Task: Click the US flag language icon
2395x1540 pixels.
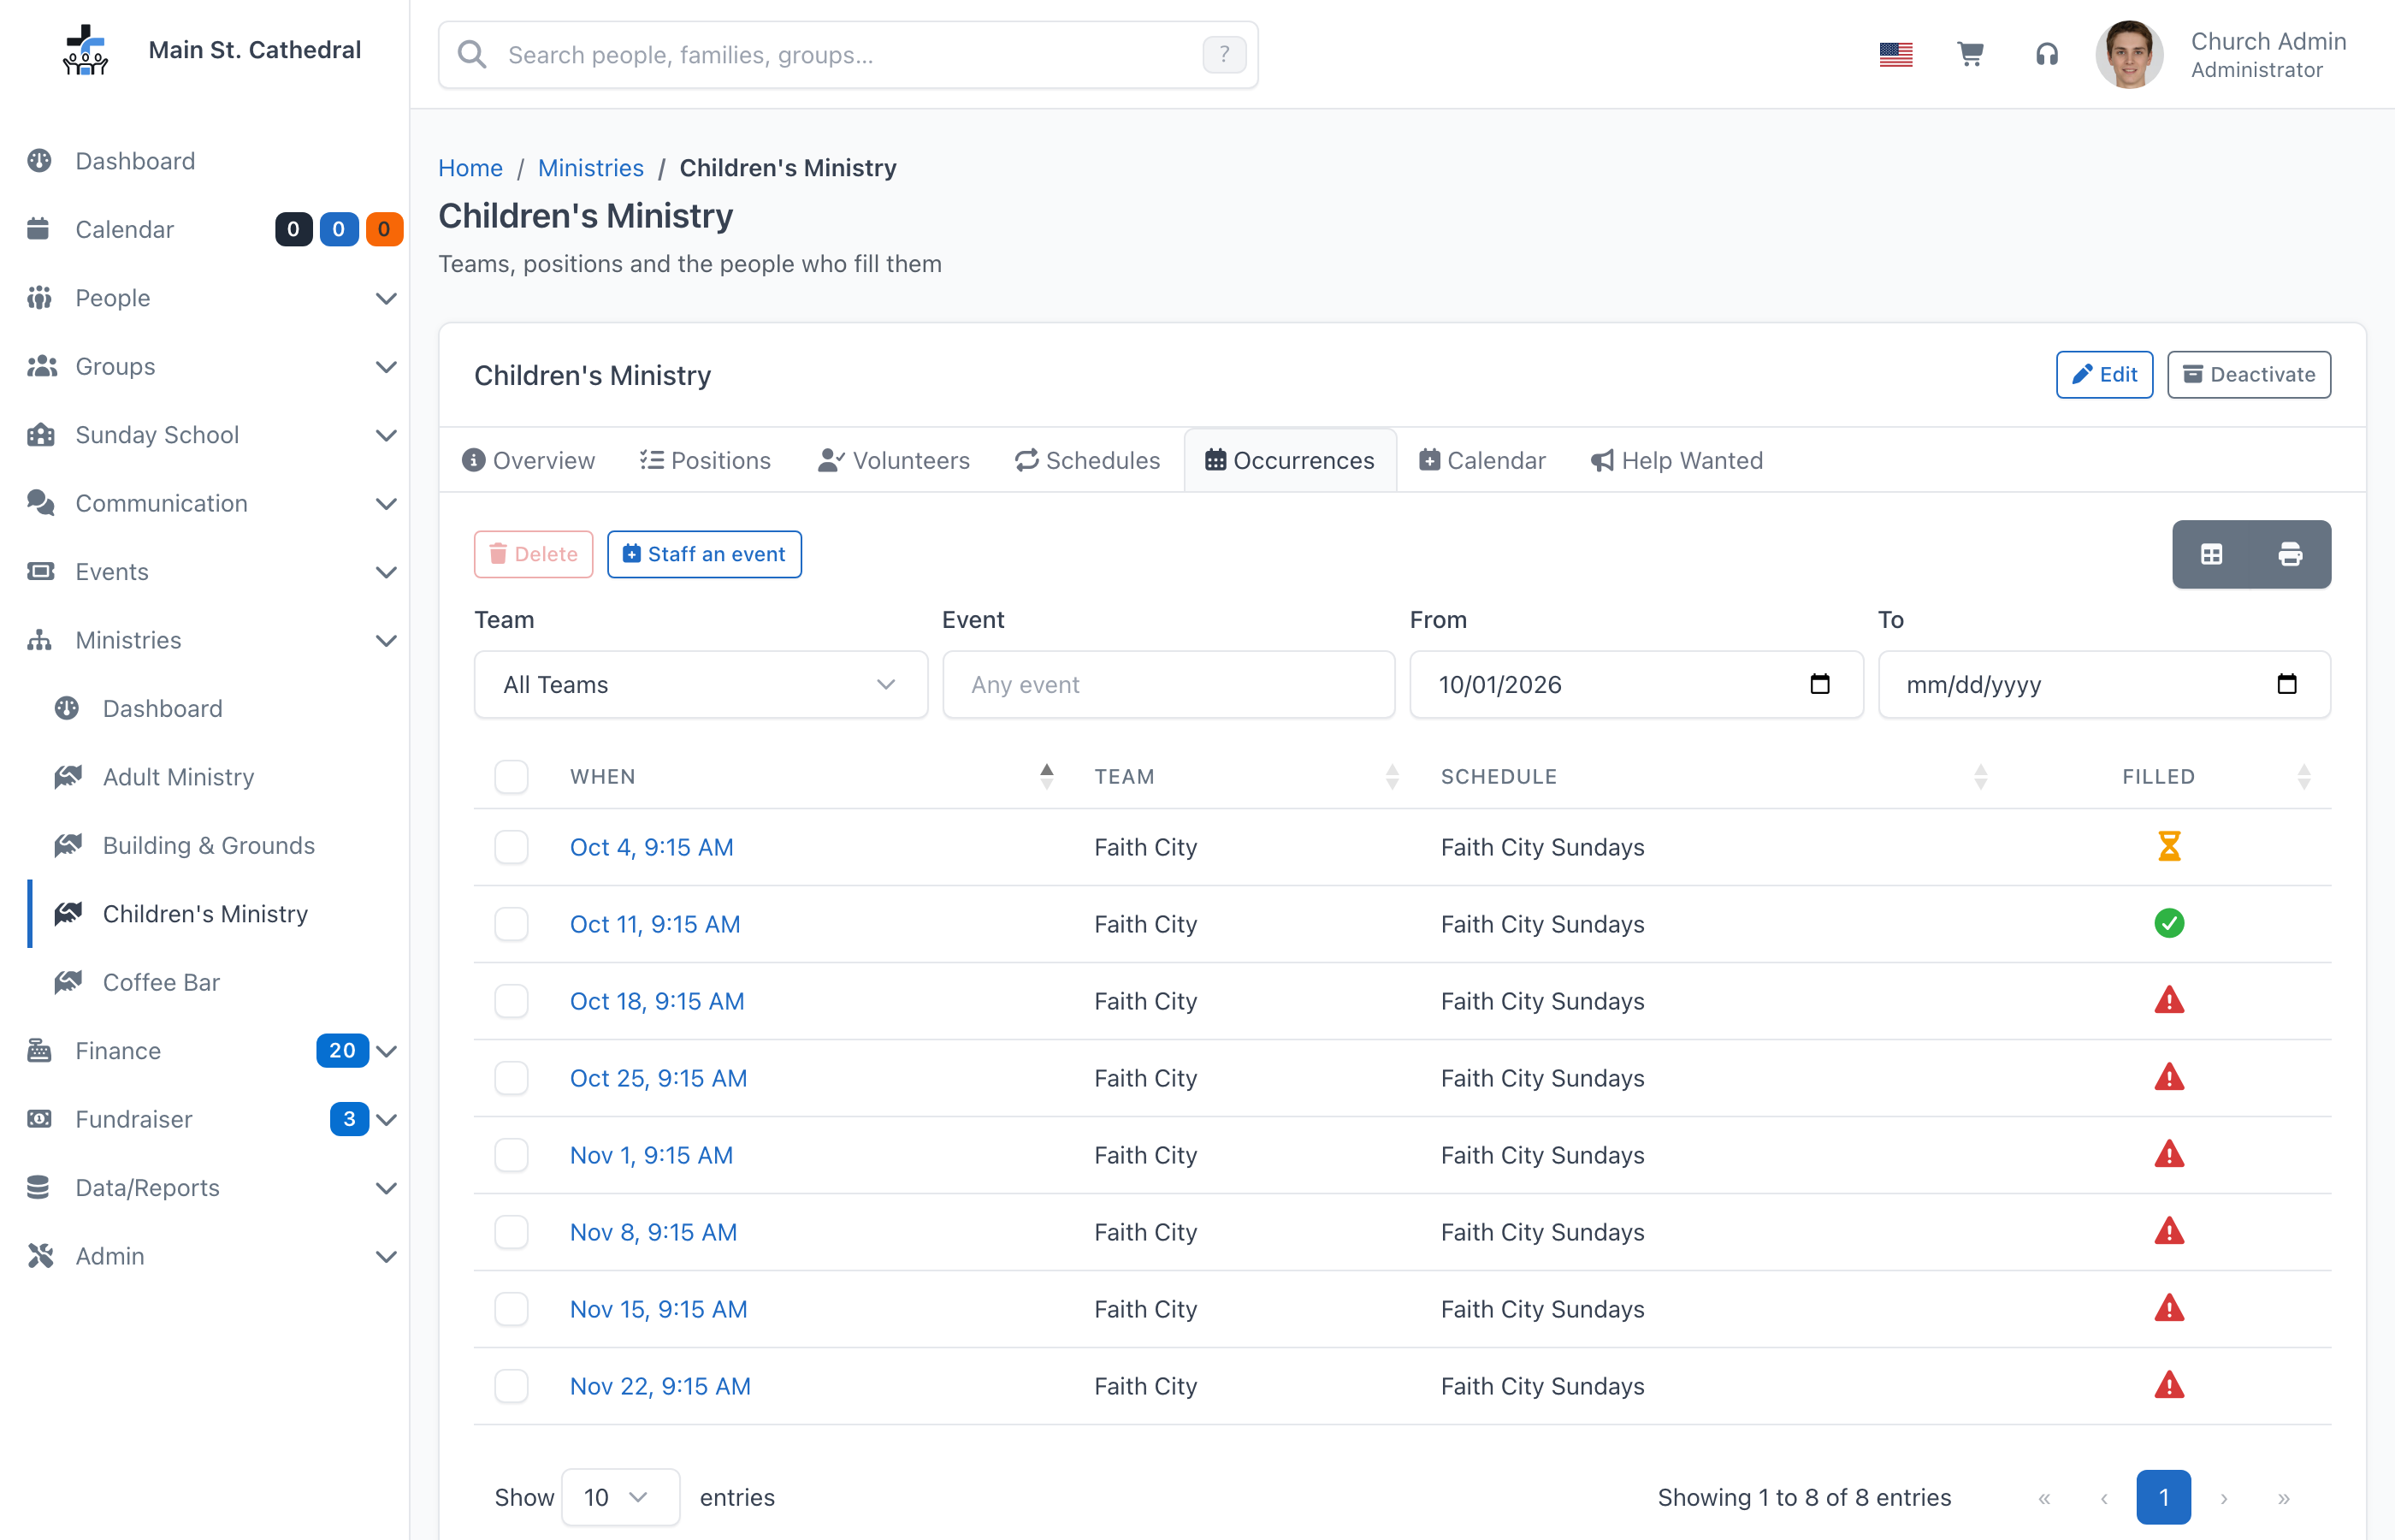Action: click(1895, 54)
